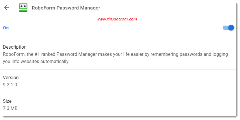Image resolution: width=240 pixels, height=120 pixels.
Task: Select the 7.3 MB size value
Action: pyautogui.click(x=10, y=108)
